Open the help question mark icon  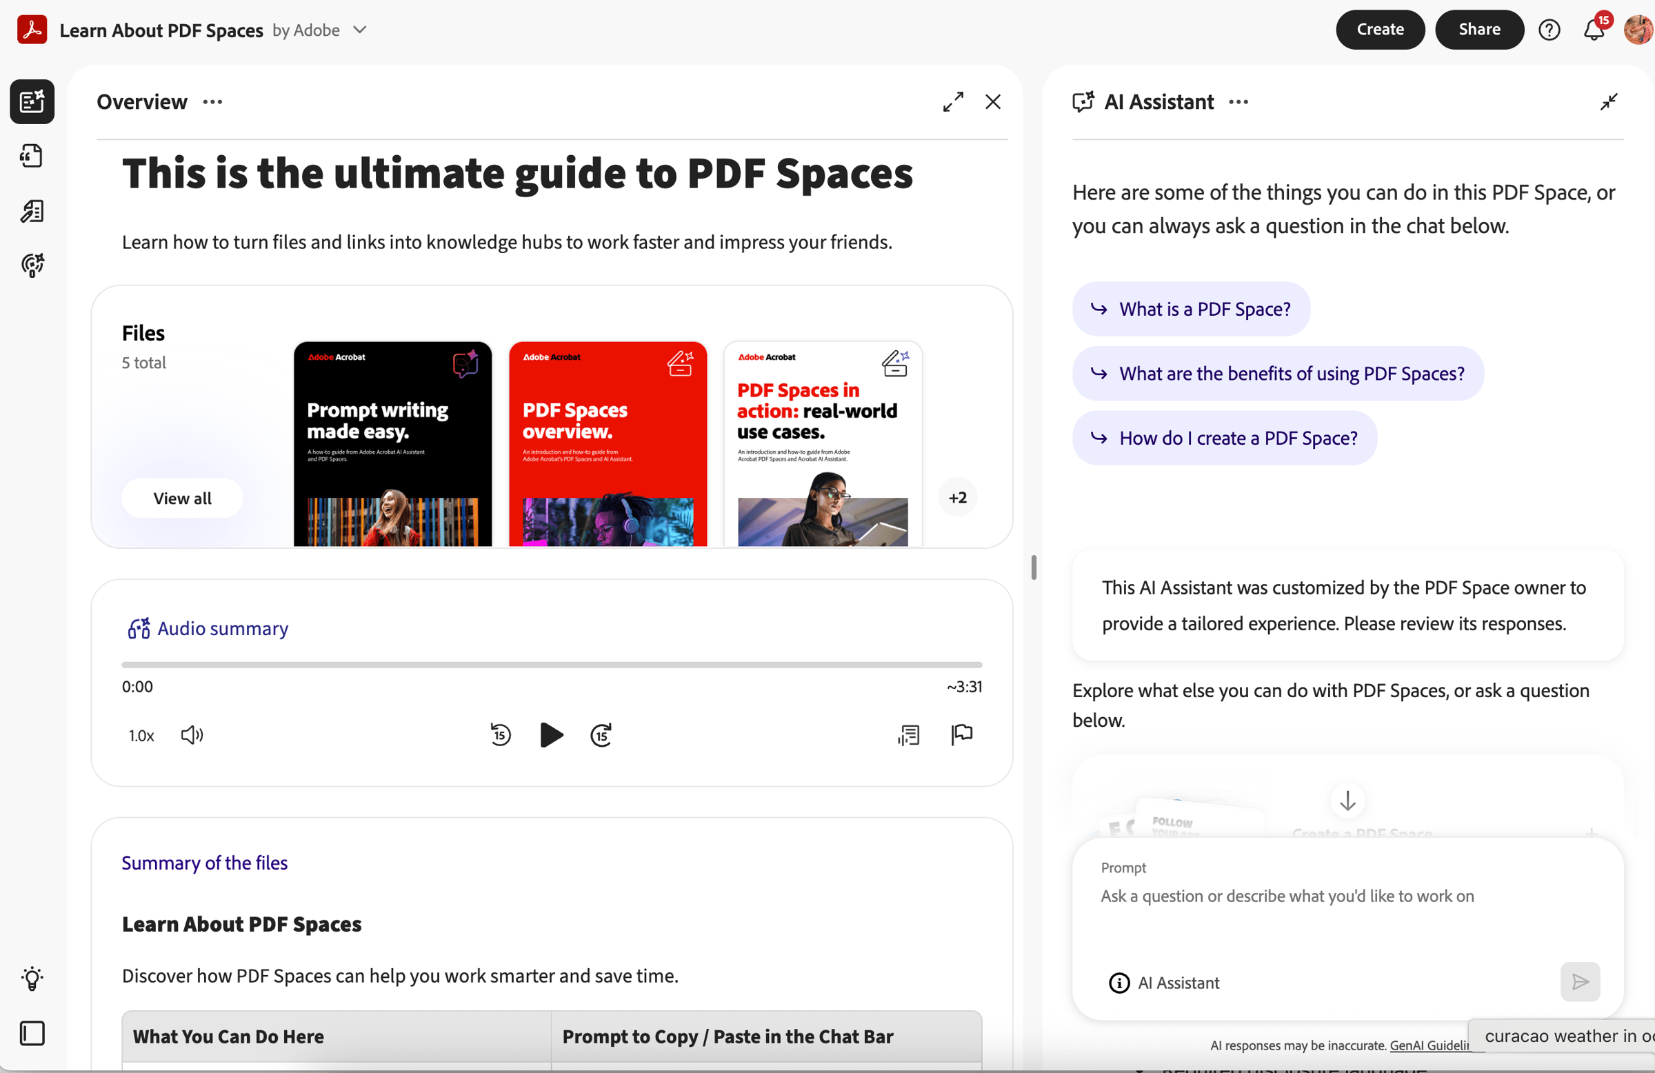pyautogui.click(x=1549, y=30)
